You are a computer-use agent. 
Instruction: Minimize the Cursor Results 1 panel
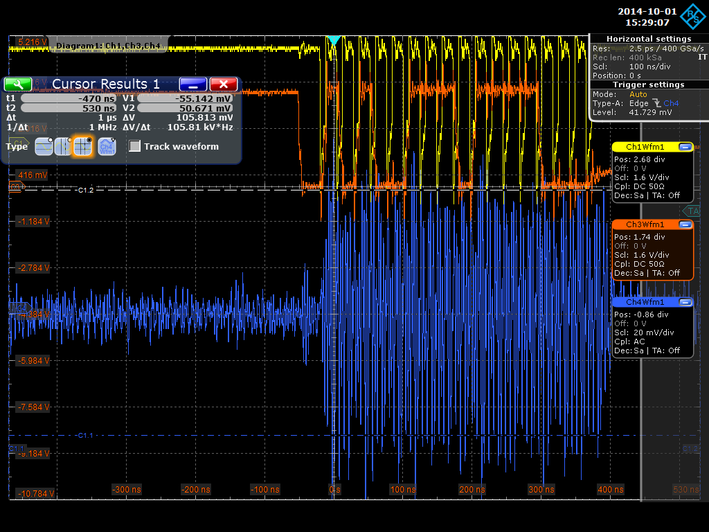(x=193, y=84)
